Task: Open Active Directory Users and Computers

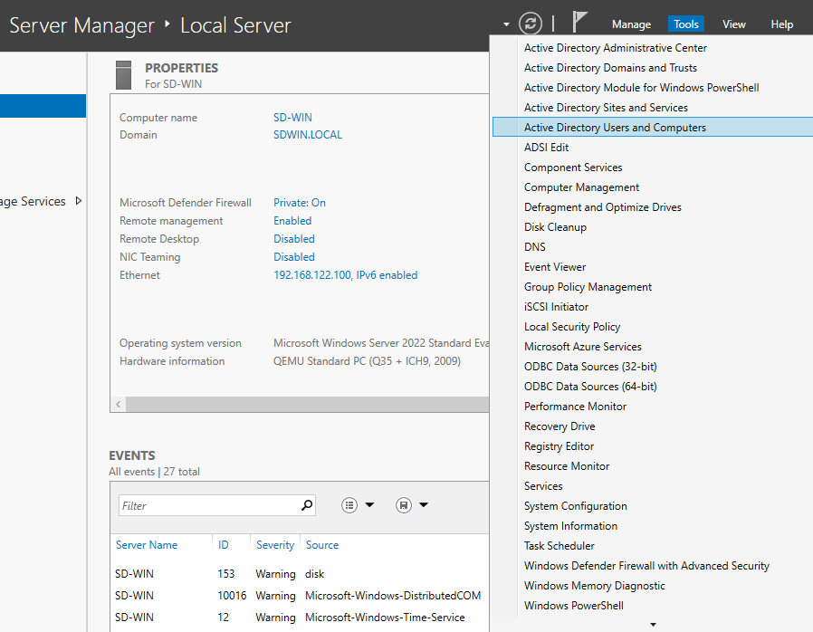Action: pos(653,128)
